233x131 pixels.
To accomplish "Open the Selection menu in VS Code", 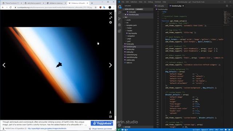I will point(134,2).
